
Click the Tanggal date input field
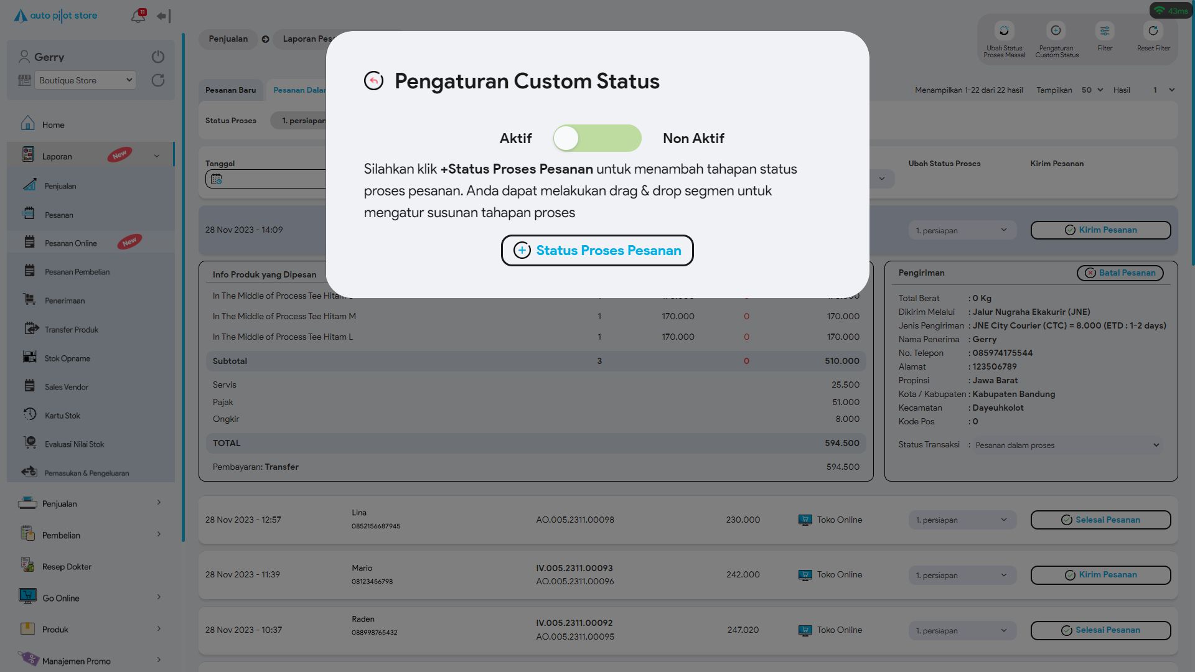tap(268, 179)
